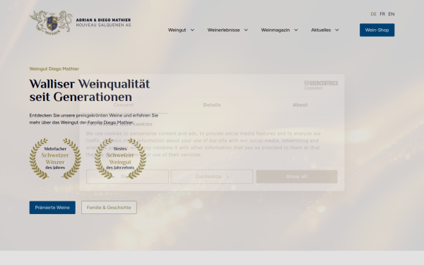
Task: Open the Weinerlebnisse menu
Action: 223,30
